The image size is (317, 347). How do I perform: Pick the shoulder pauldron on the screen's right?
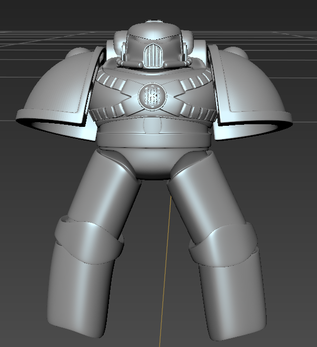click(x=250, y=93)
